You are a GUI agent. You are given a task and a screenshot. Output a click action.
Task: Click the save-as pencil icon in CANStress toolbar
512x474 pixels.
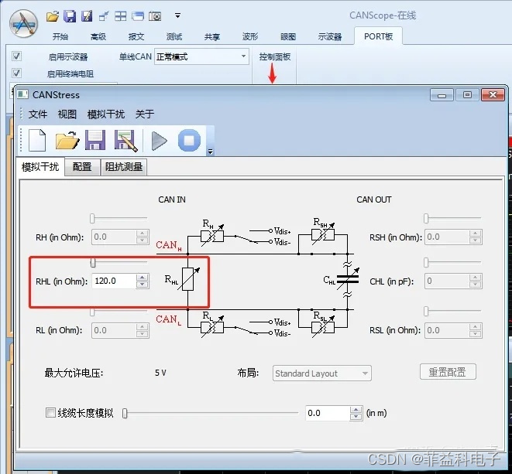pyautogui.click(x=125, y=141)
